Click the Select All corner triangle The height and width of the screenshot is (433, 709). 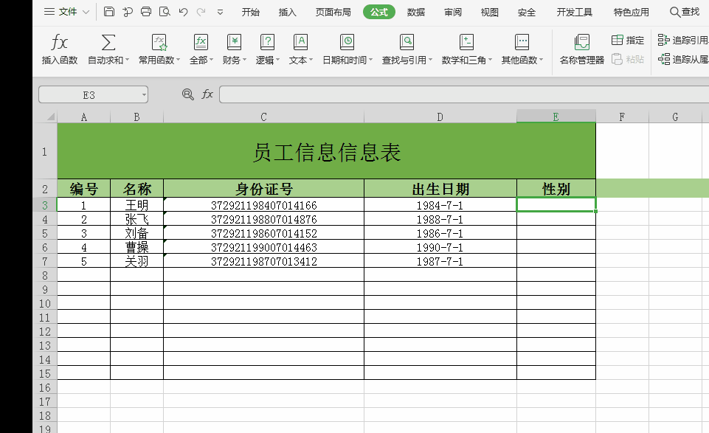pos(51,117)
